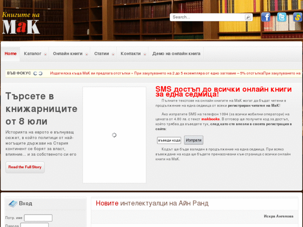303x227 pixels.
Task: Expand the Контакти menu arrow
Action: point(145,54)
